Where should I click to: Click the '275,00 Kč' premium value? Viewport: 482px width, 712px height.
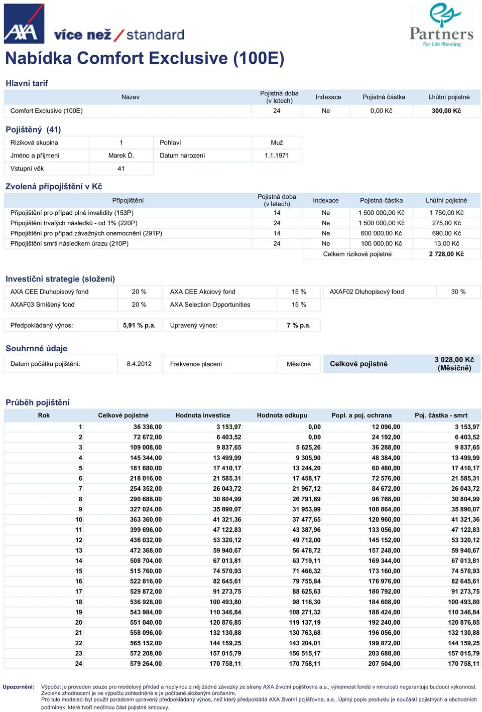(x=446, y=223)
